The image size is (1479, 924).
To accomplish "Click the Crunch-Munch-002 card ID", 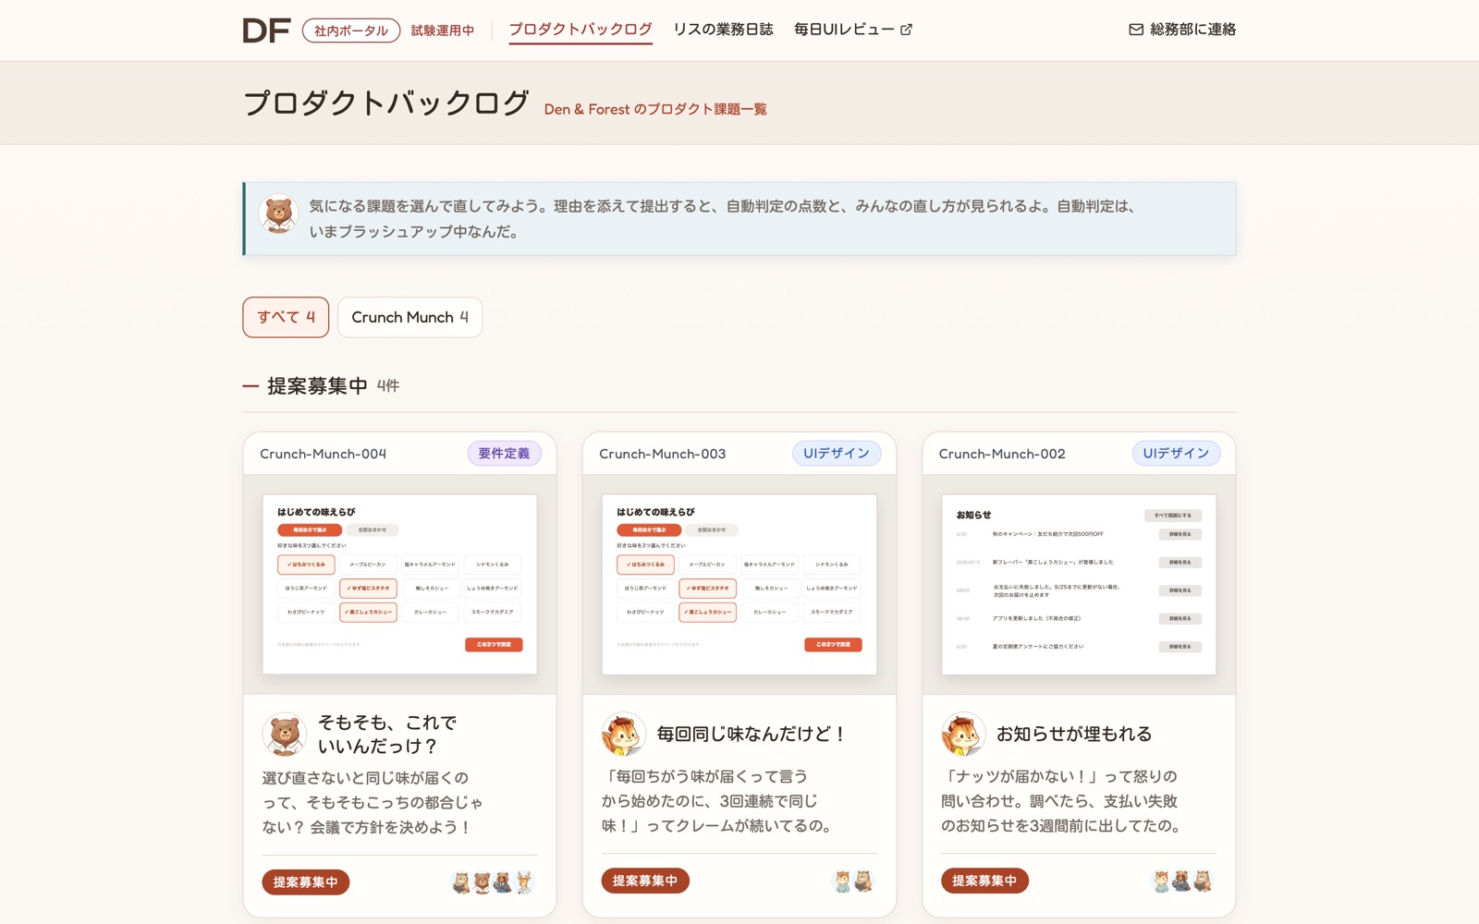I will coord(1002,454).
